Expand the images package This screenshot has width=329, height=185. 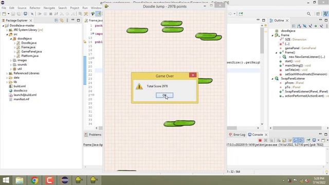tap(11, 60)
